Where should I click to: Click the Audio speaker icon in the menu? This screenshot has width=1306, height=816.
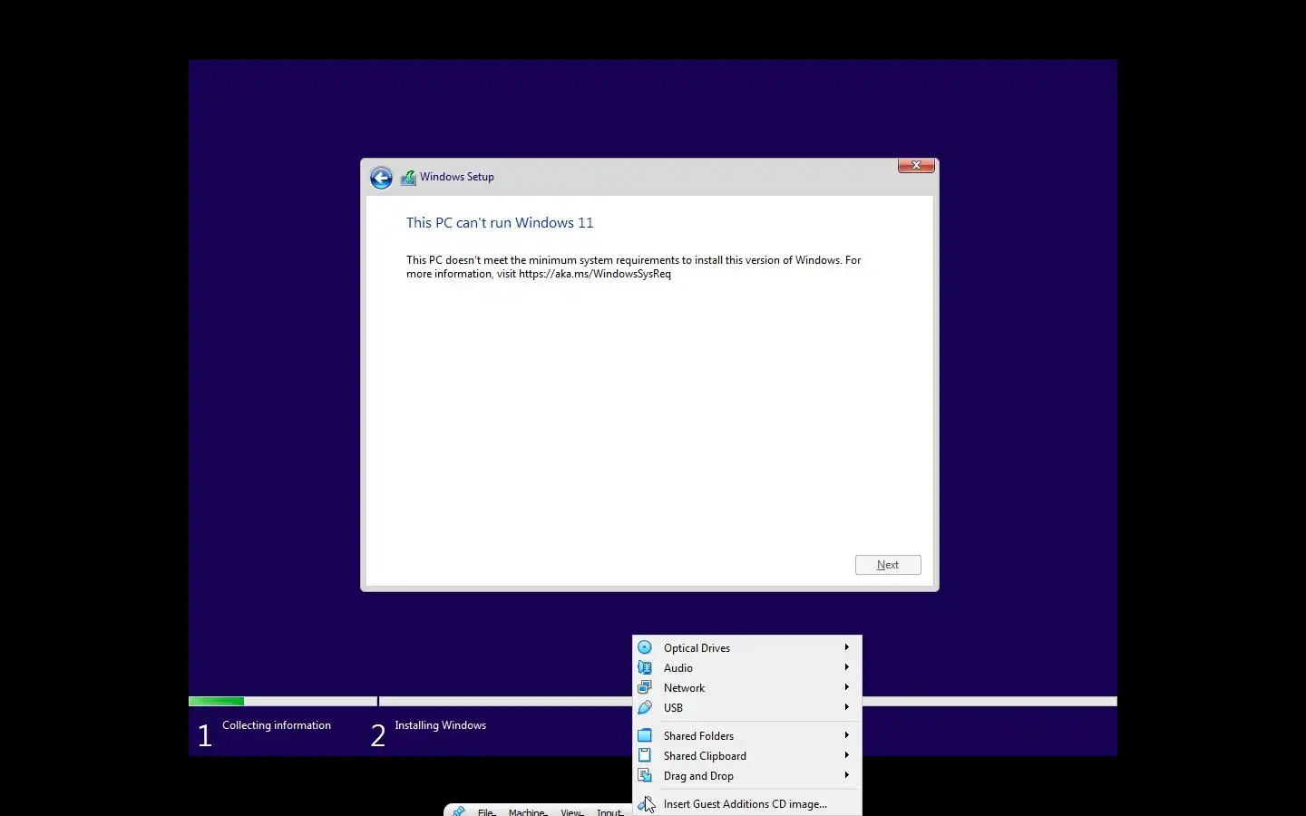tap(645, 667)
